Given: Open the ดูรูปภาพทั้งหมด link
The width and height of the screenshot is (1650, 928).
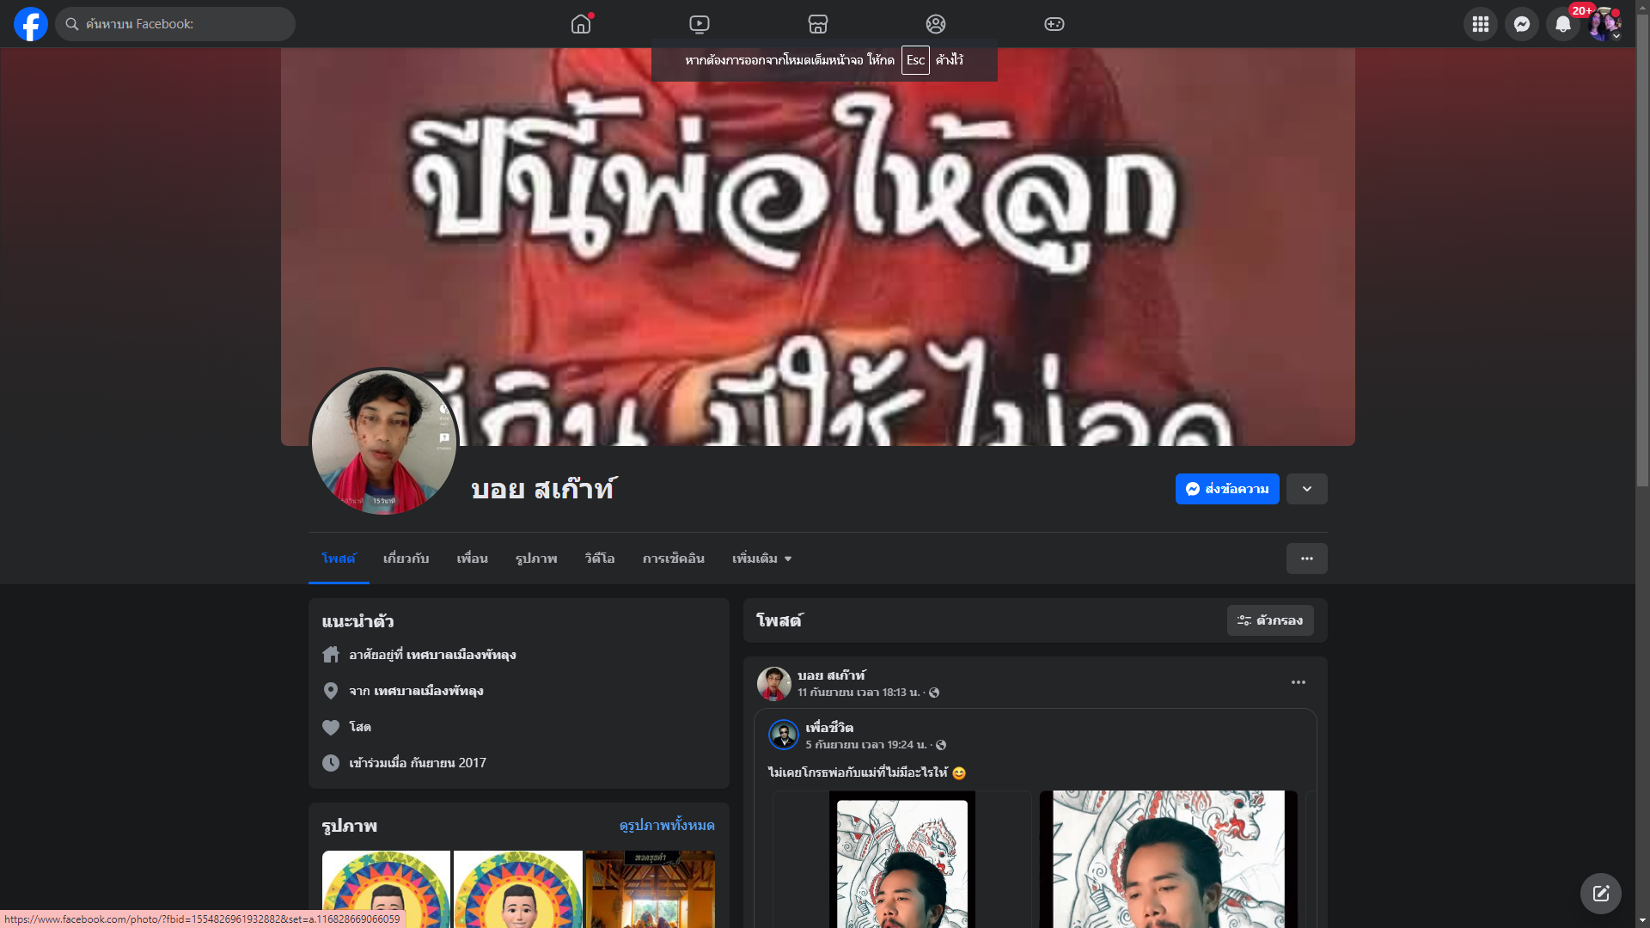Looking at the screenshot, I should coord(666,825).
